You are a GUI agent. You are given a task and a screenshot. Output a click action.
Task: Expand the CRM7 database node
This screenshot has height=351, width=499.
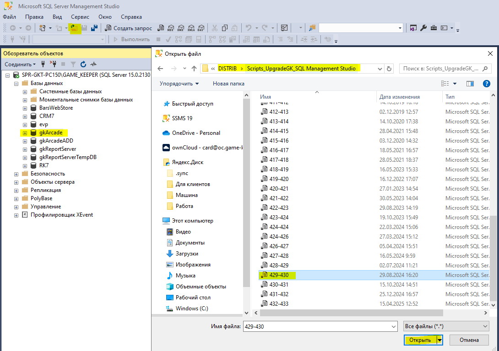click(x=25, y=117)
